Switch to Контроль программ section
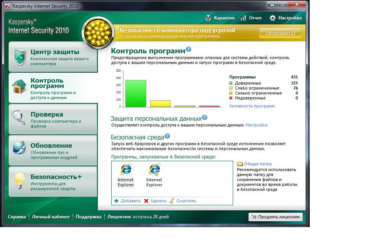The width and height of the screenshot is (384, 240). point(53,88)
